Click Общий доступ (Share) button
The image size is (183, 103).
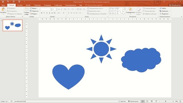point(175,5)
